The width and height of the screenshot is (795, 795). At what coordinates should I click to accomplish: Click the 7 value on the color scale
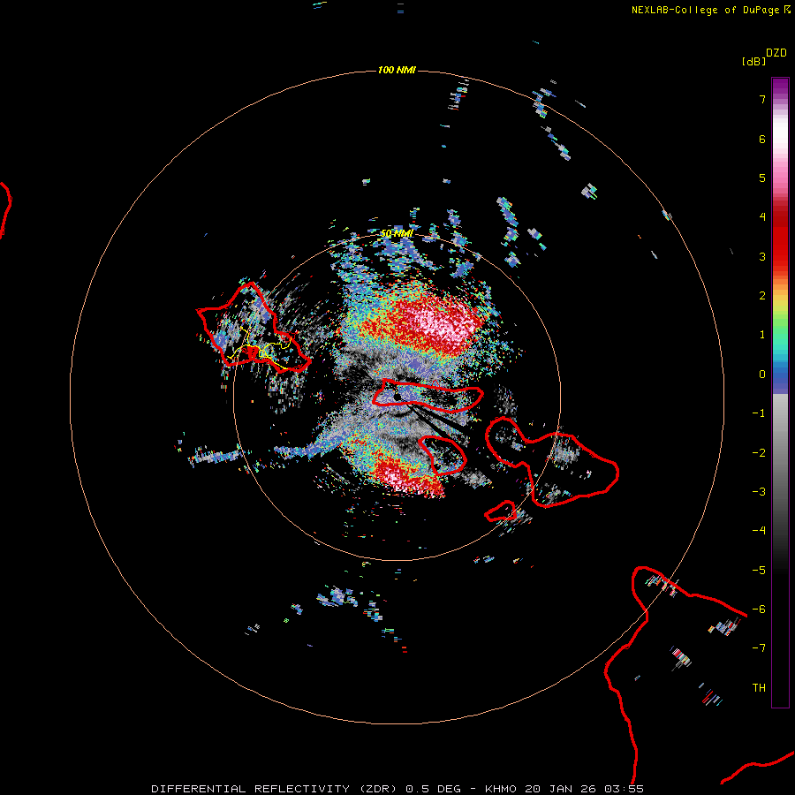click(x=762, y=99)
